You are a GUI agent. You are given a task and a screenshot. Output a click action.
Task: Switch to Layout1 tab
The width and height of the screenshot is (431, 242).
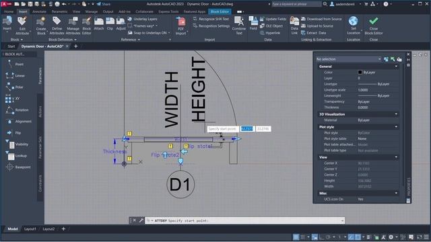pos(30,229)
